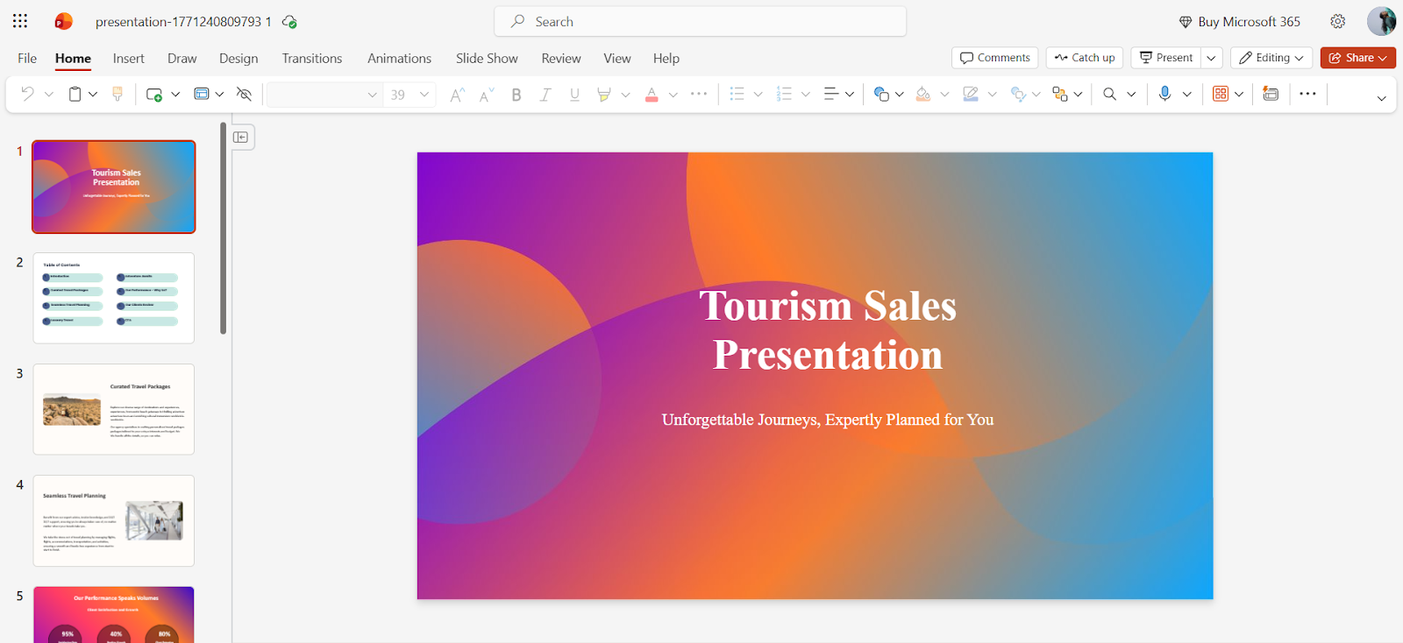Click the slide with lightning bolt icon

click(x=1271, y=94)
